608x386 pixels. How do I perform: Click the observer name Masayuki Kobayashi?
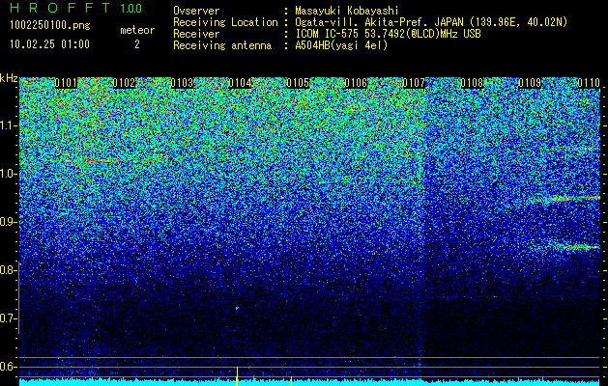[x=347, y=11]
